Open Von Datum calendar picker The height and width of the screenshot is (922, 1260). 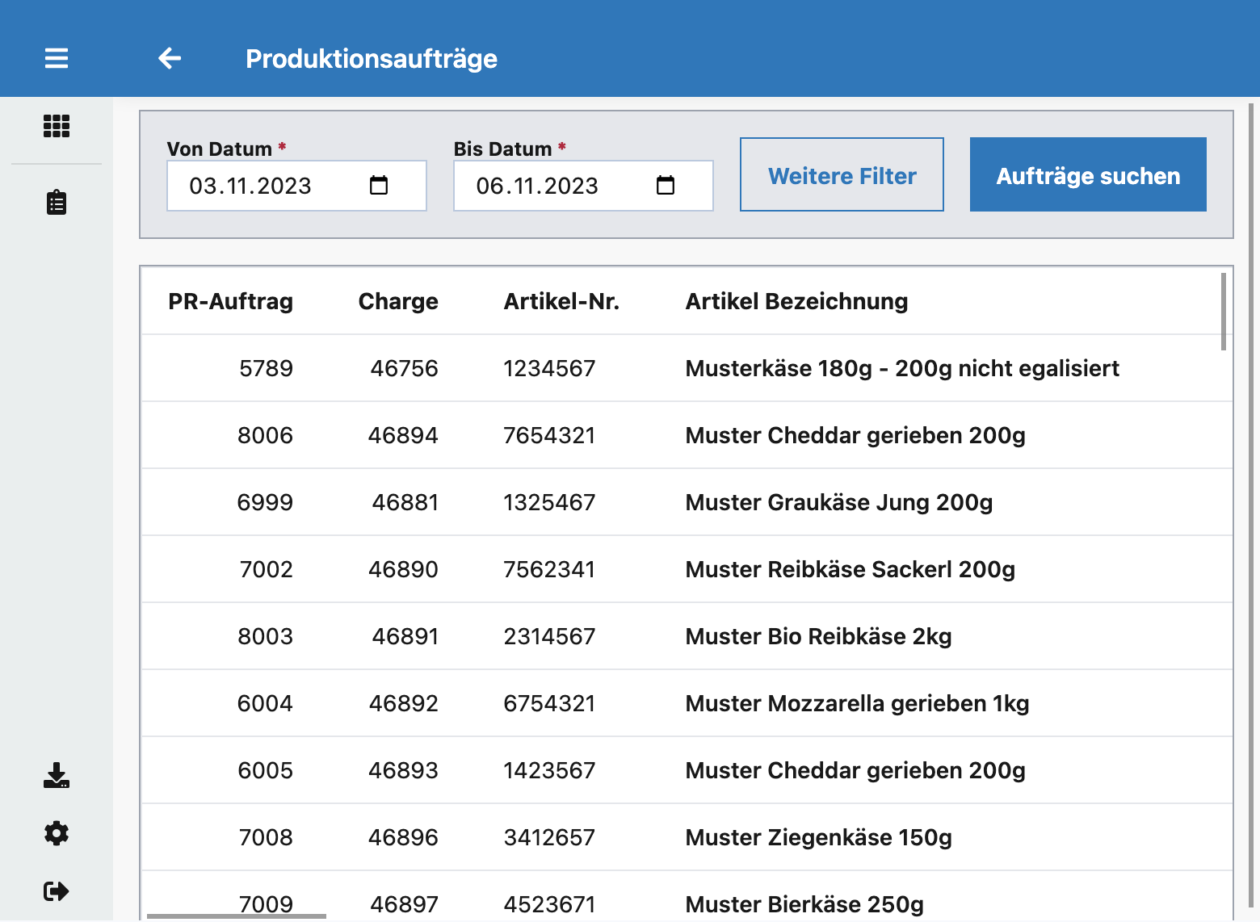pos(379,186)
